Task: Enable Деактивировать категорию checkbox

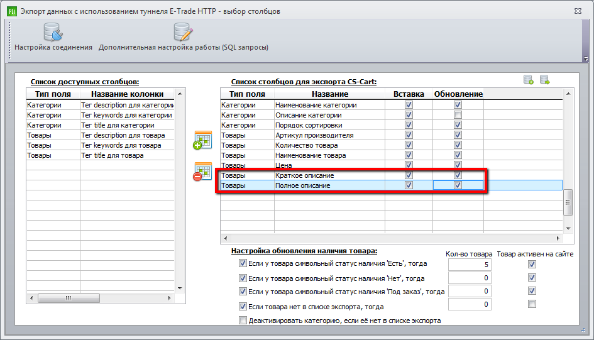Action: 243,321
